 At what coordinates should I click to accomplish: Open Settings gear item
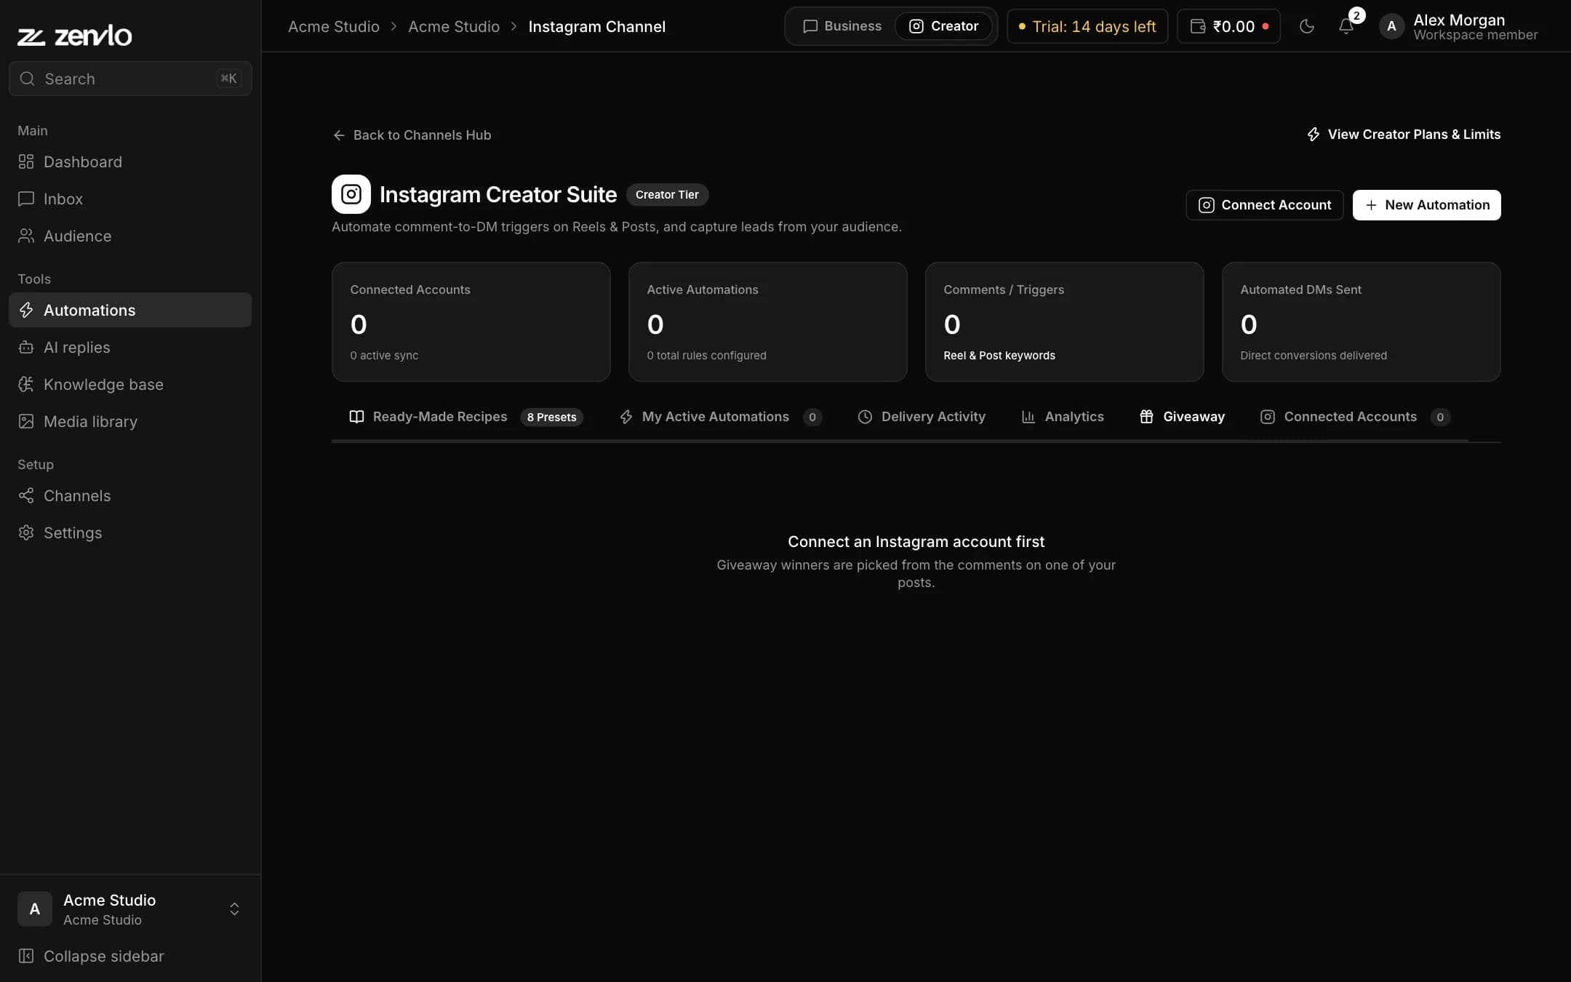(x=130, y=532)
